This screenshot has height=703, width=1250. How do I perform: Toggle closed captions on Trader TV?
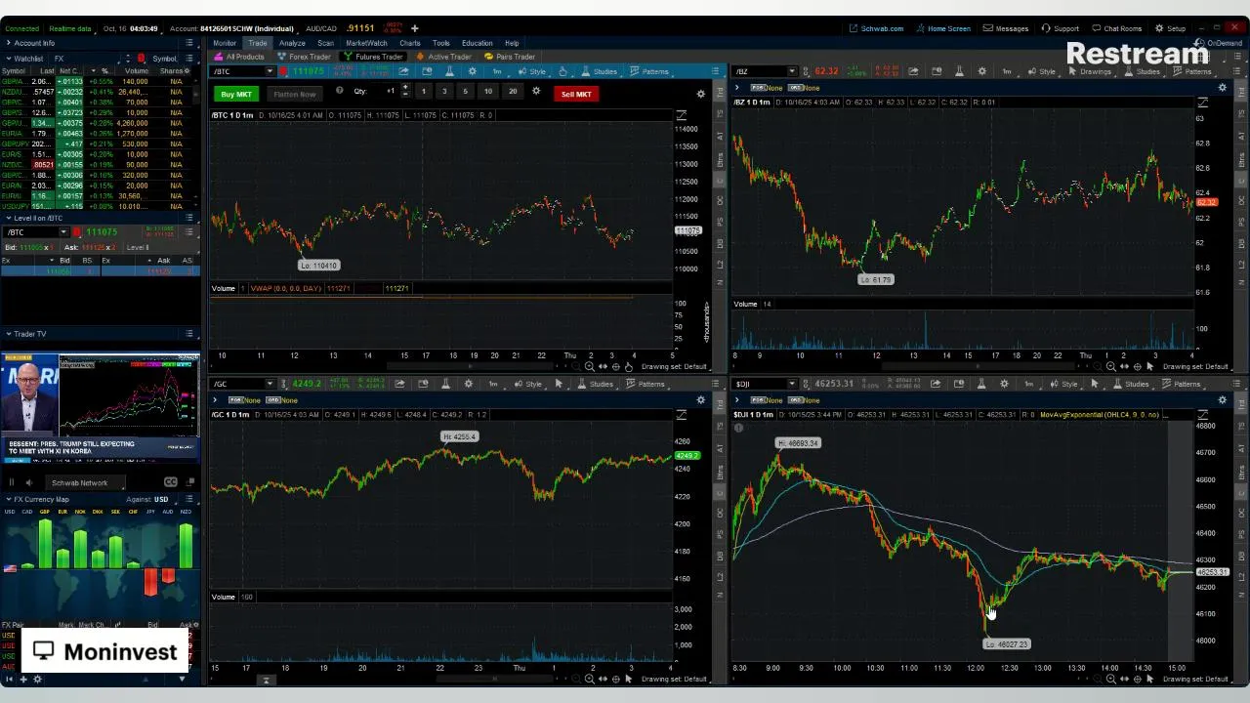coord(171,482)
